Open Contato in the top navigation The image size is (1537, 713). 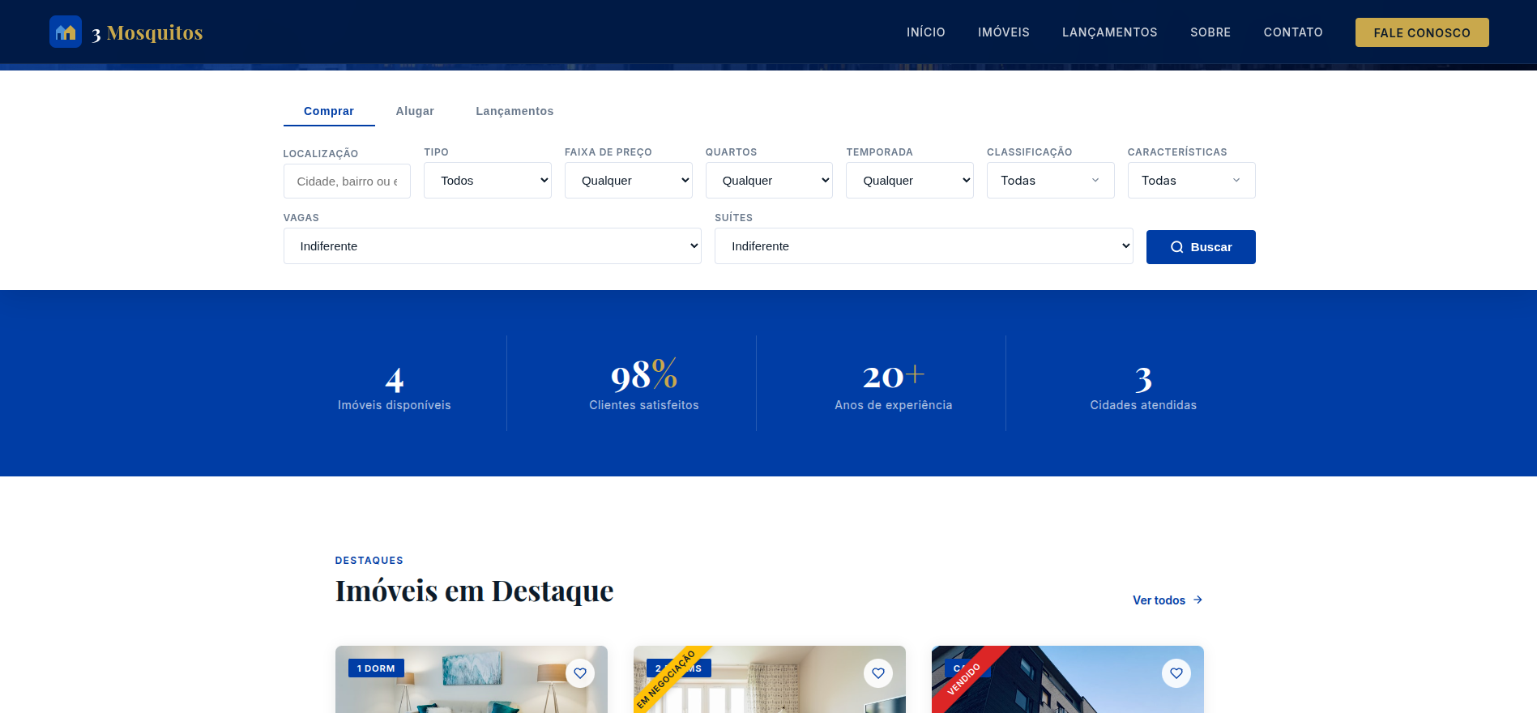(1293, 32)
